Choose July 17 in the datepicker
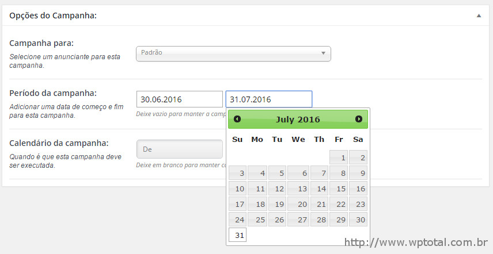 tap(237, 204)
